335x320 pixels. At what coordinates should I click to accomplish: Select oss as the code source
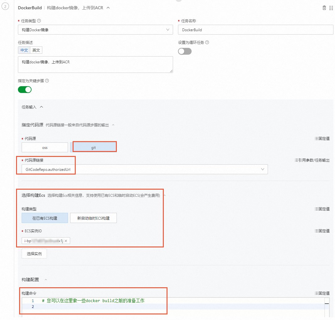click(45, 147)
